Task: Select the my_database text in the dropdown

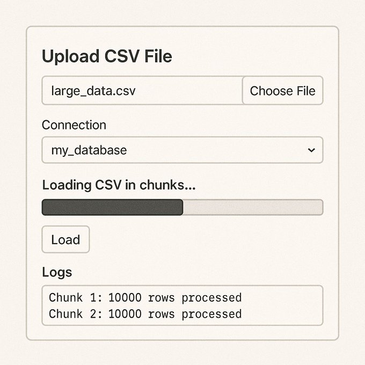Action: pos(89,150)
